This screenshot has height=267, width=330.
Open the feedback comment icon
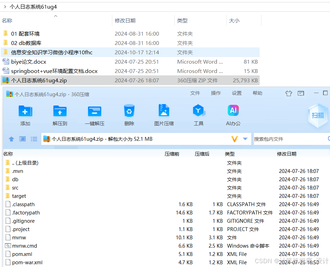tap(301, 93)
